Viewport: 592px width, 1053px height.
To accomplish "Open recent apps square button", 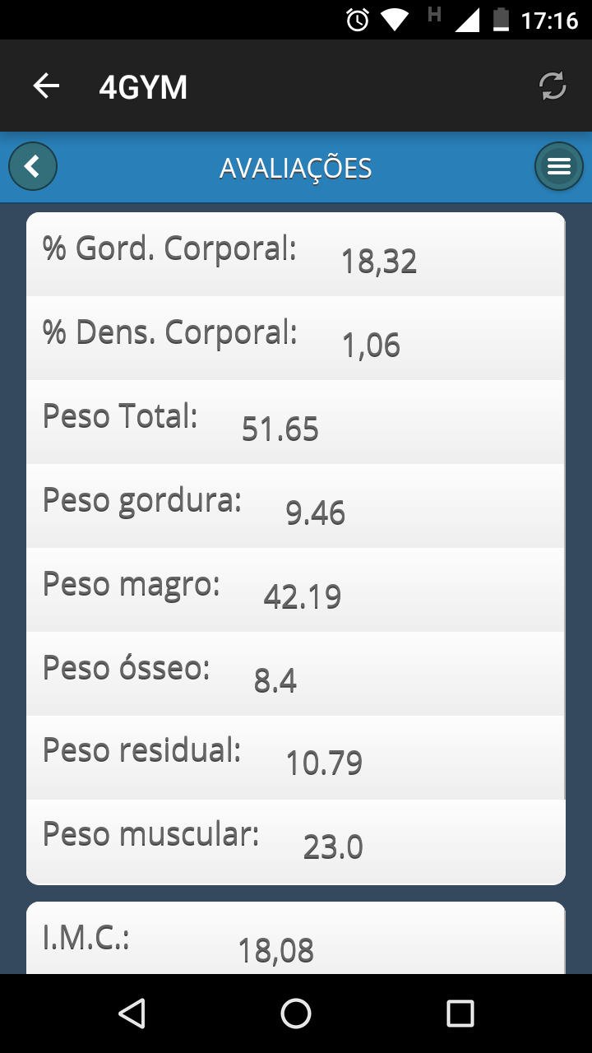I will [460, 1014].
